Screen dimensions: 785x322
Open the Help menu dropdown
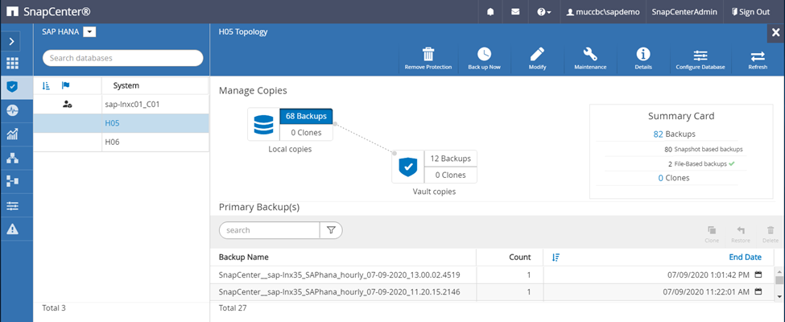pyautogui.click(x=544, y=12)
